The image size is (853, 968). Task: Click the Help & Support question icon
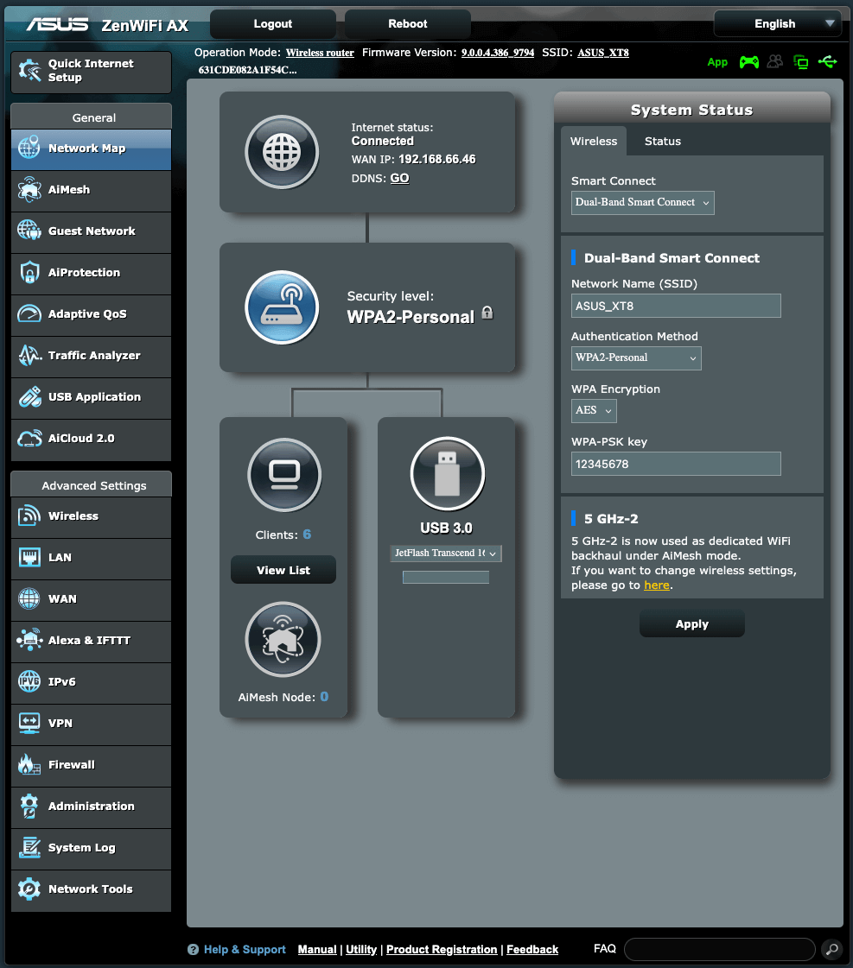coord(194,950)
